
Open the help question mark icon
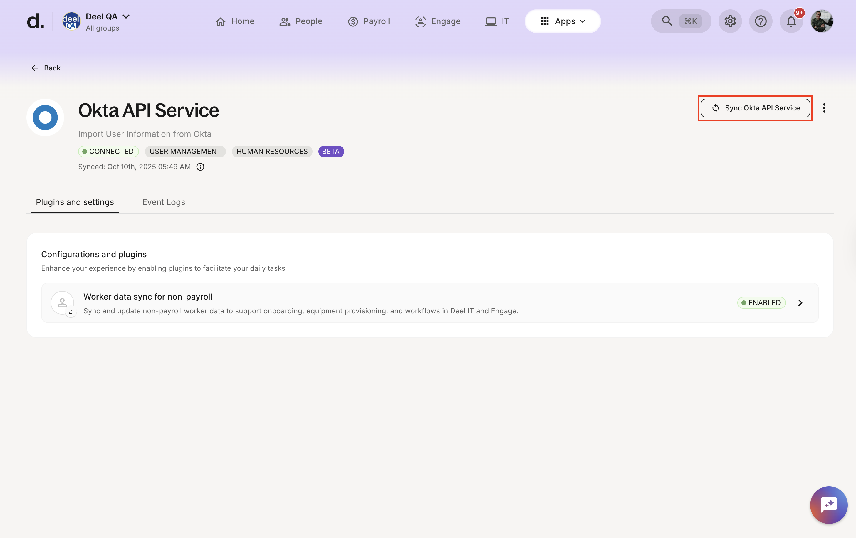tap(760, 21)
